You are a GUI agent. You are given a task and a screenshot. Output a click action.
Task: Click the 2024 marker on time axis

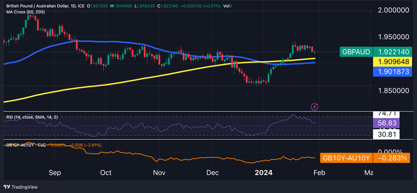pyautogui.click(x=264, y=173)
